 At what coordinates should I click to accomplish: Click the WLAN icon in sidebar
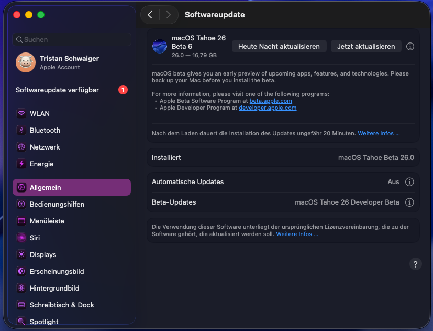(x=21, y=113)
